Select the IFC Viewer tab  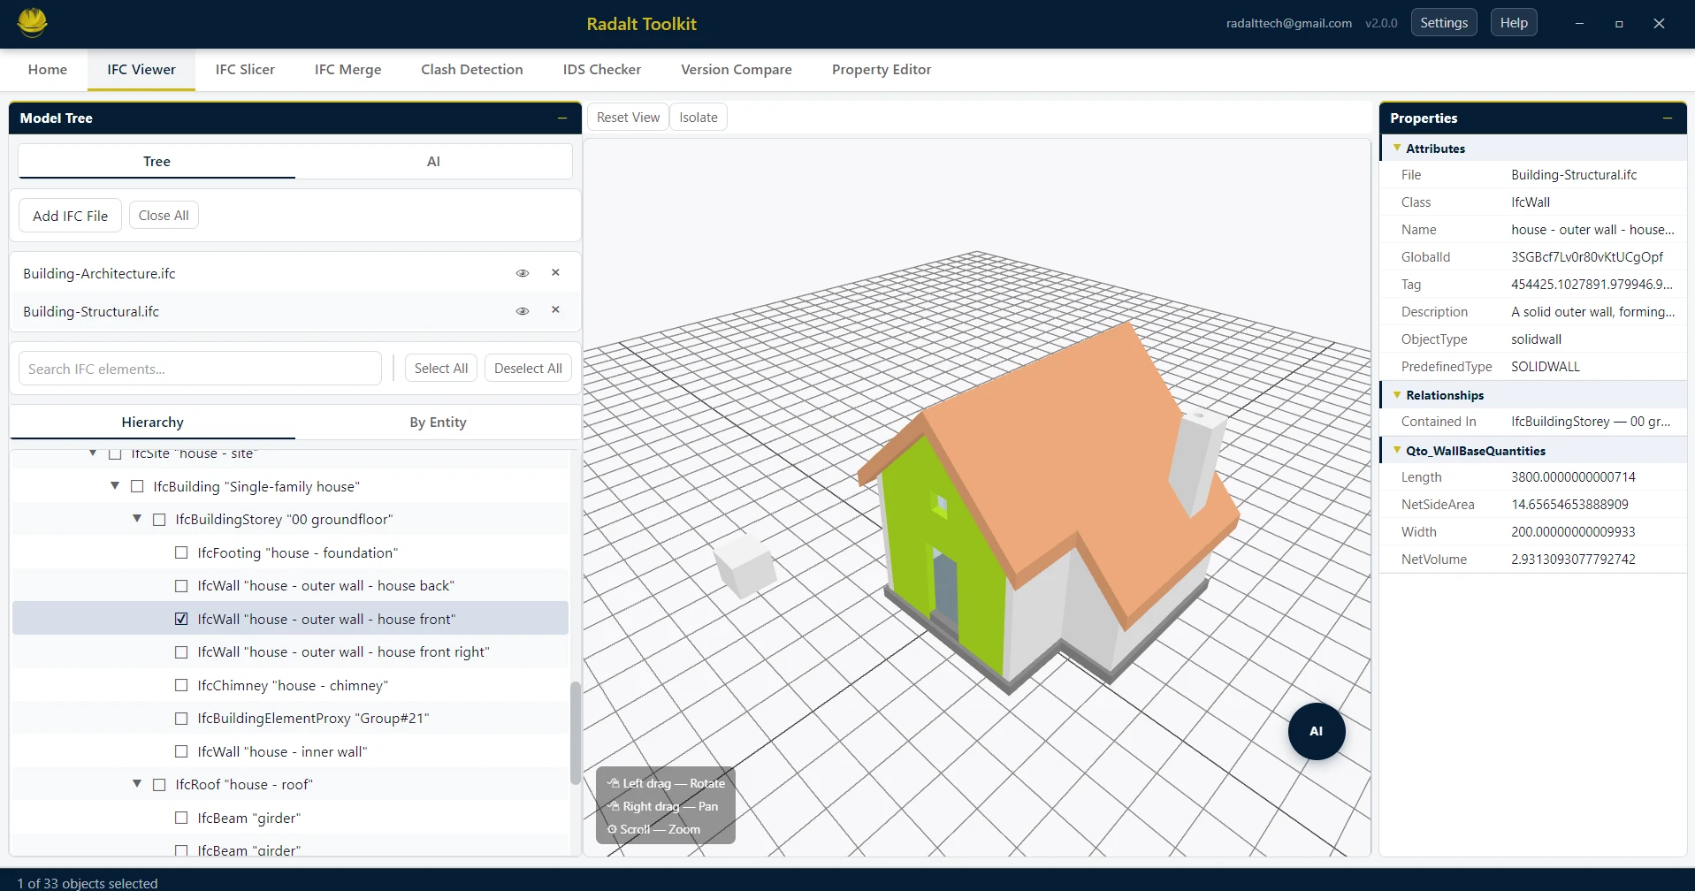click(141, 69)
